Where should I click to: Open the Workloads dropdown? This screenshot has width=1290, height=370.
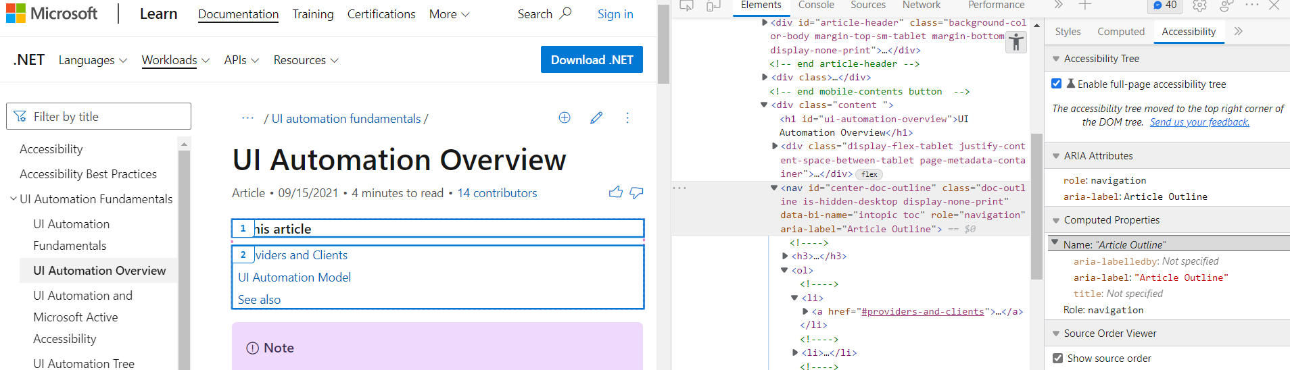[x=176, y=60]
